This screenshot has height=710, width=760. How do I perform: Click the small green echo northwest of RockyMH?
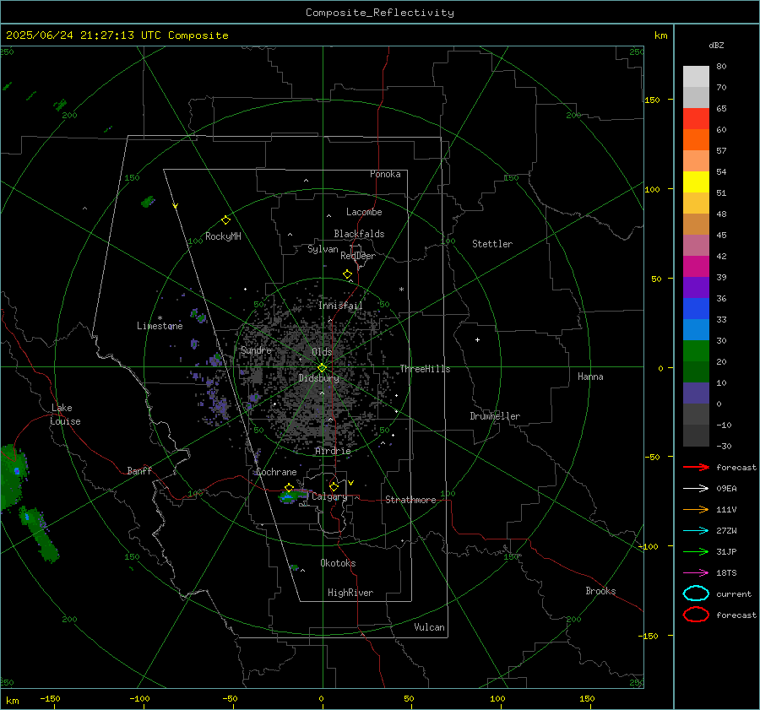pyautogui.click(x=147, y=202)
